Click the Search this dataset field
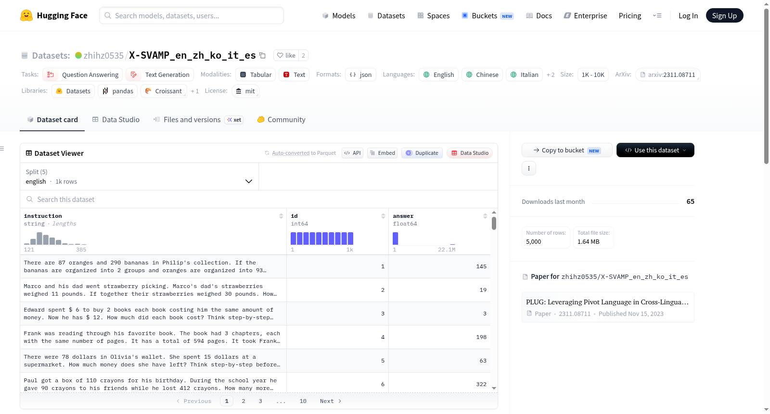The height and width of the screenshot is (414, 770). tap(259, 199)
